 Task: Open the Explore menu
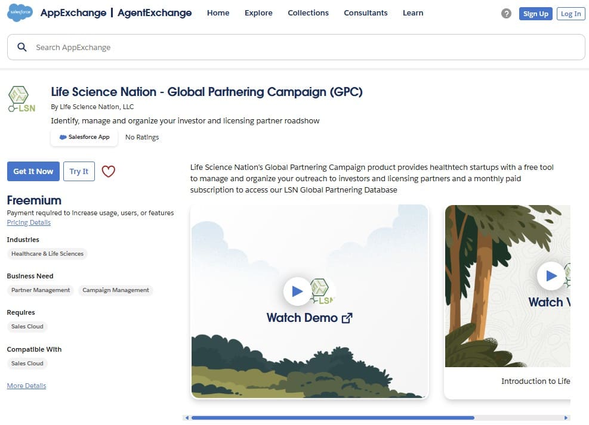258,13
